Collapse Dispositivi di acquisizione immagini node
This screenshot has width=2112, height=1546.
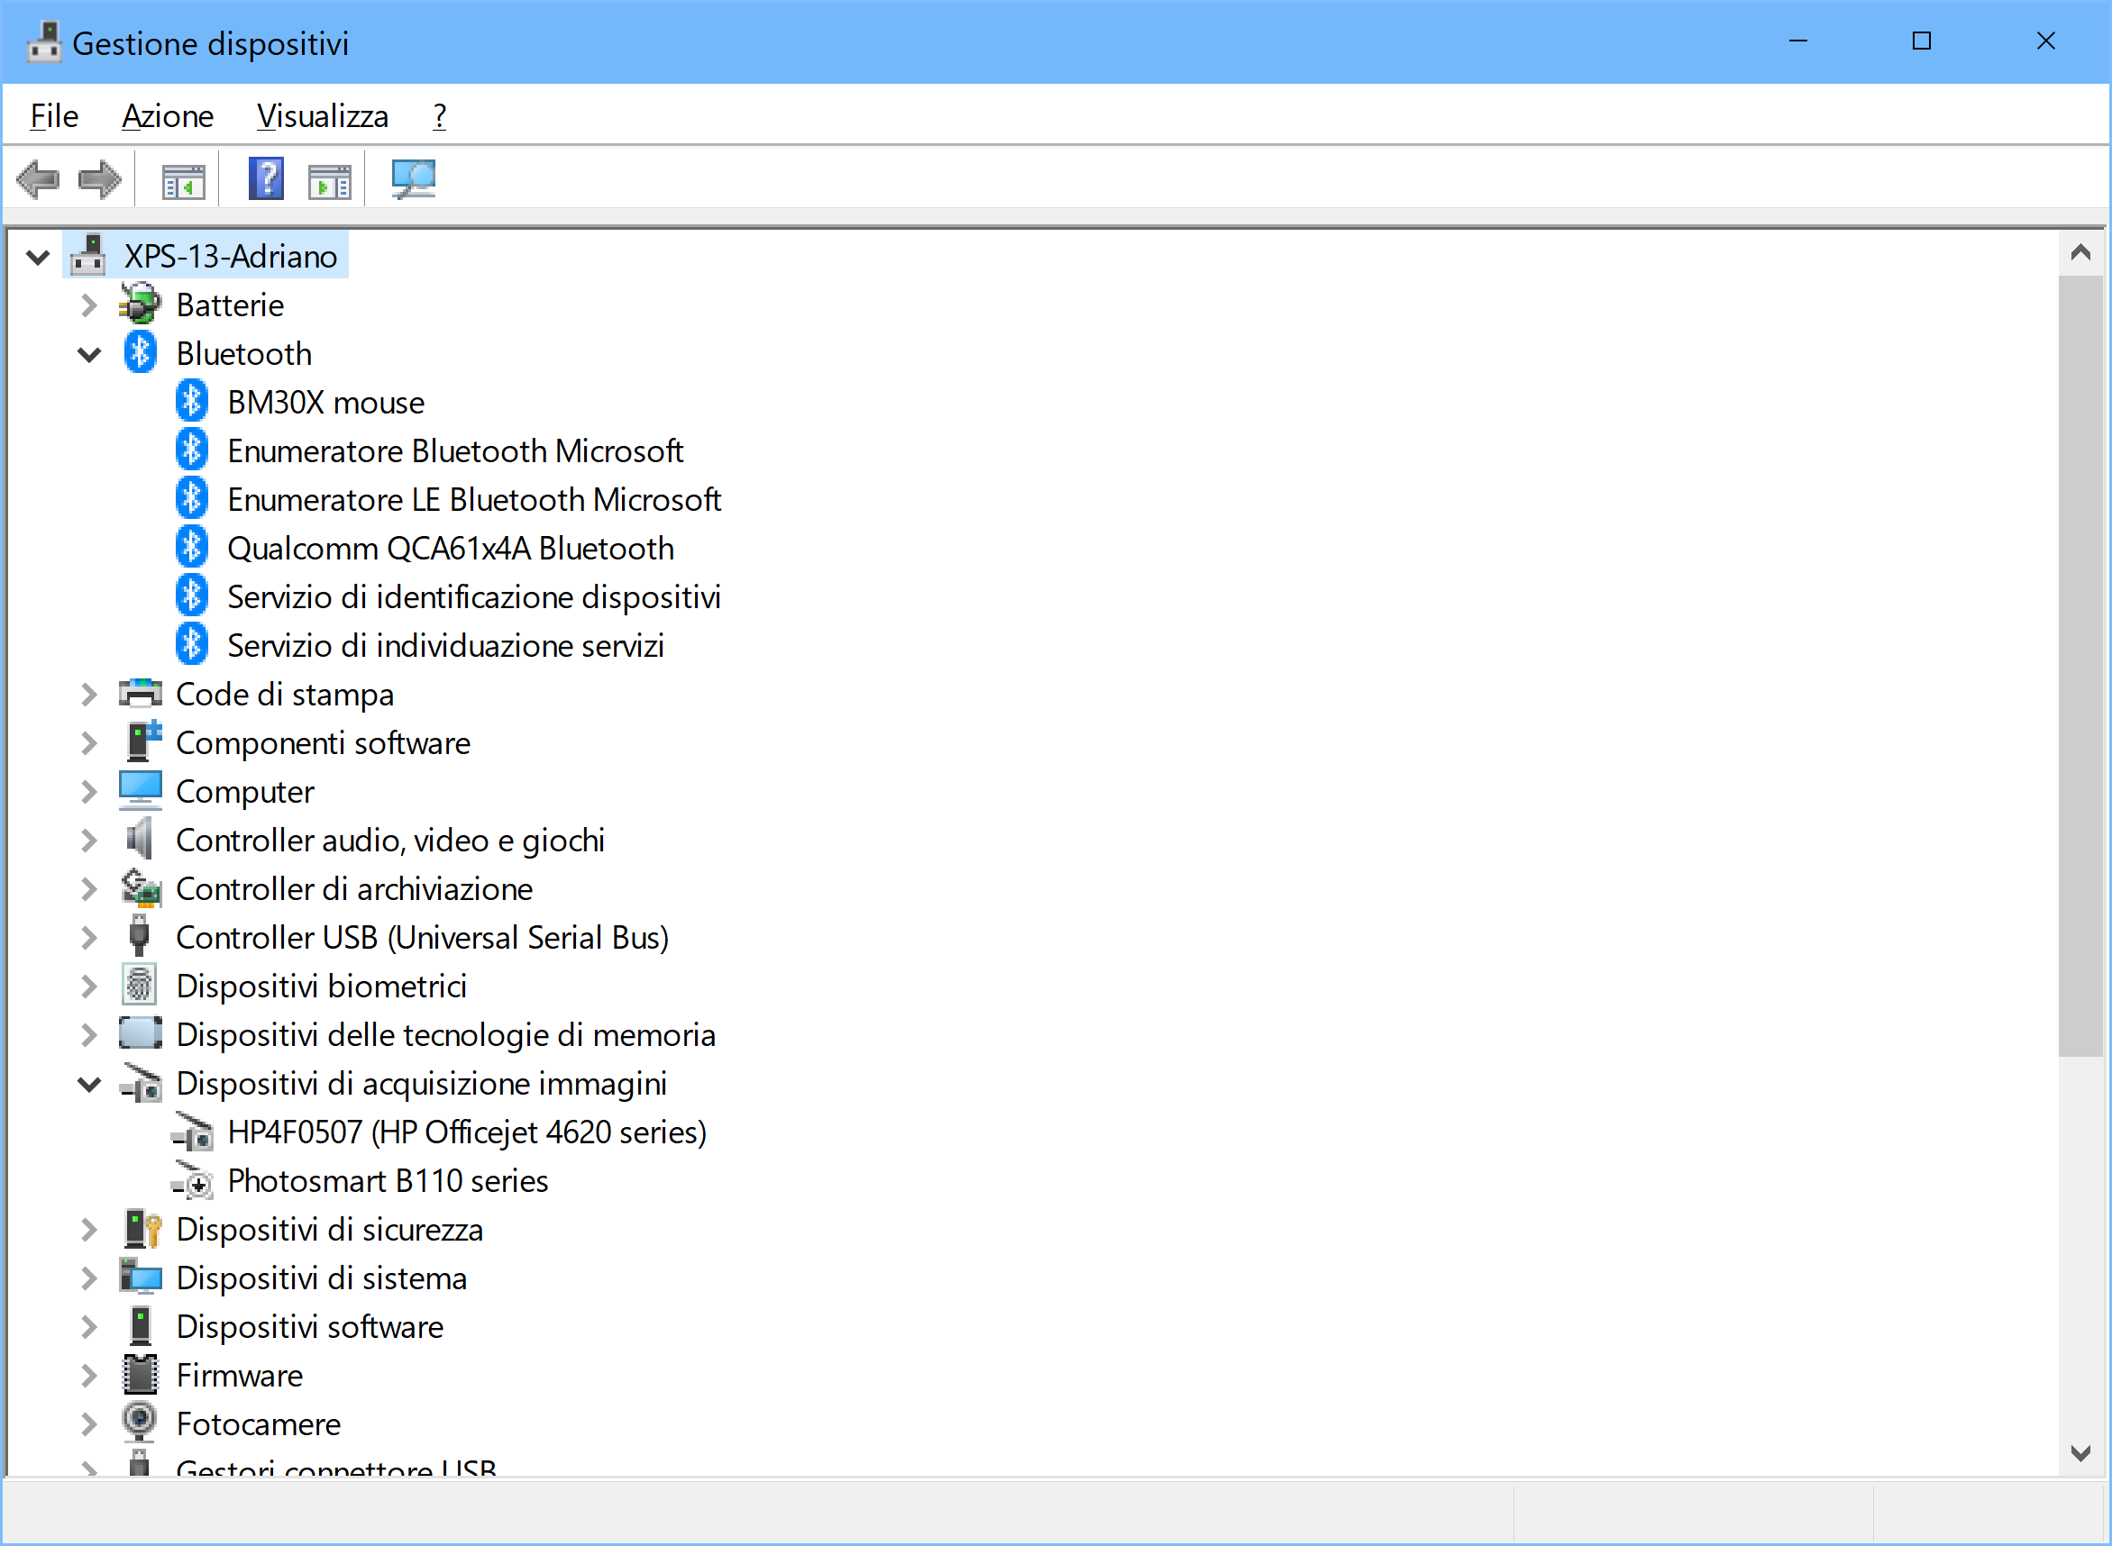(89, 1085)
